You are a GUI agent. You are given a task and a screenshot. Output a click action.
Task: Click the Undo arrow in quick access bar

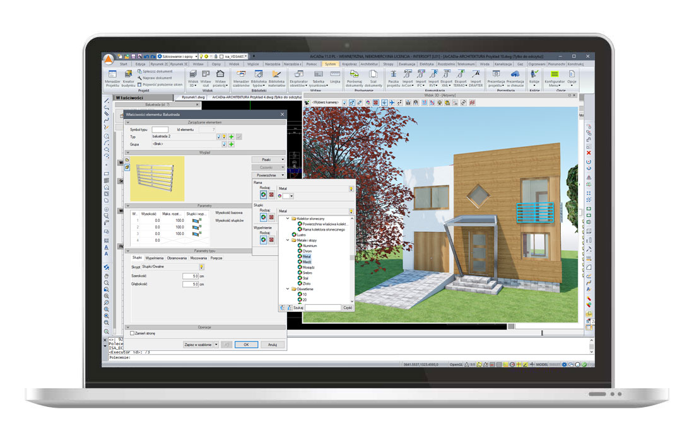[146, 57]
